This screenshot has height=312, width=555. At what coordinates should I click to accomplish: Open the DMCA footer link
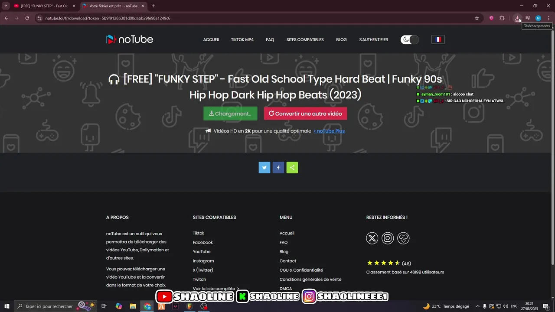[x=286, y=289]
